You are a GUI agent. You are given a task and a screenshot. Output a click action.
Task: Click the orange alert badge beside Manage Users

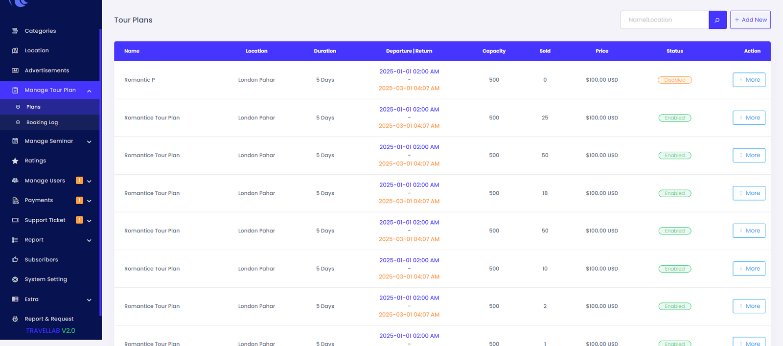(79, 181)
